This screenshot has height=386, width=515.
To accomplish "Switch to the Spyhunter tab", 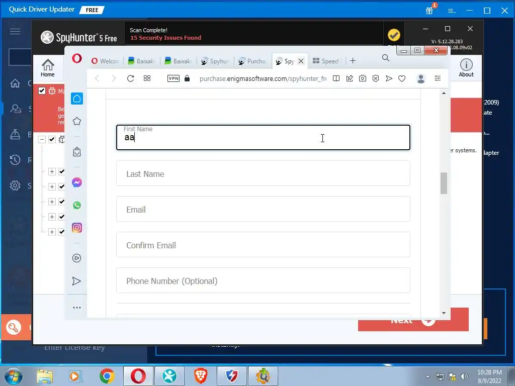I will [215, 61].
